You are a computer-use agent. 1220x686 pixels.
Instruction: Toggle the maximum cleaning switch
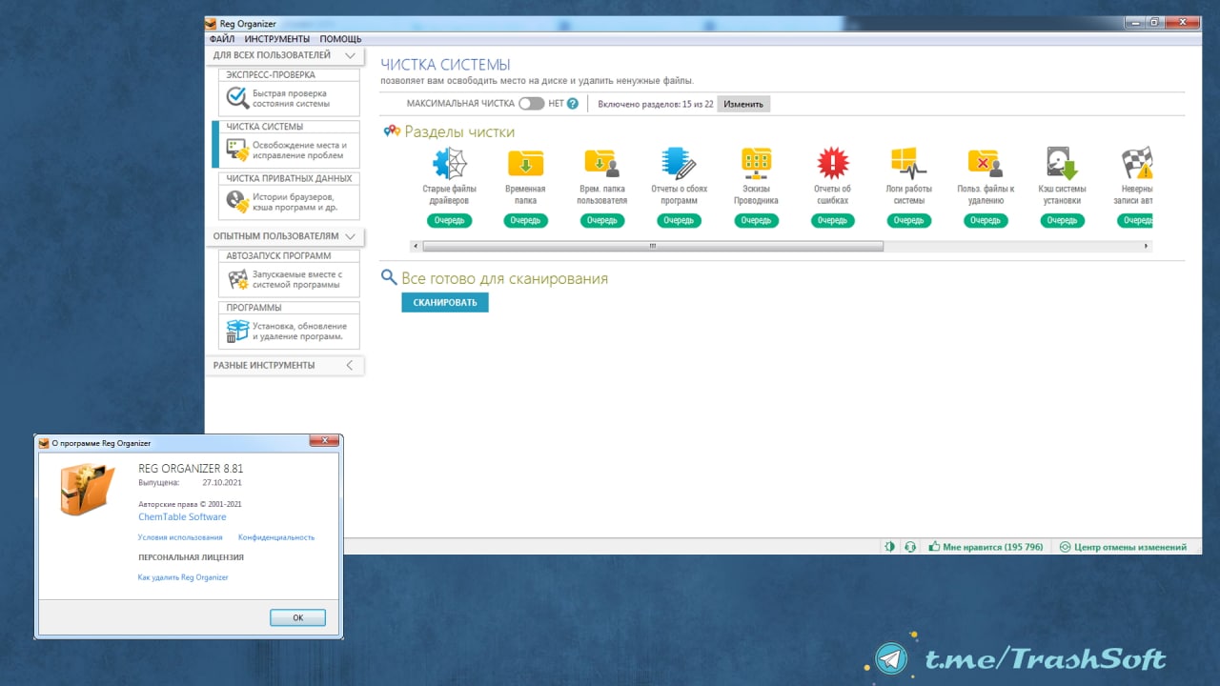coord(531,103)
